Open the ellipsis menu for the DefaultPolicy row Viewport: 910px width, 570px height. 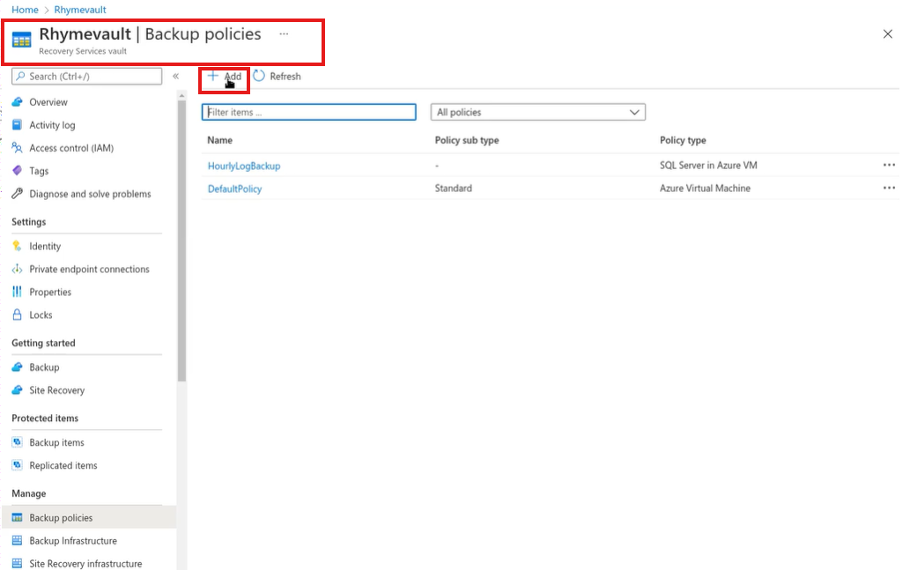coord(889,188)
